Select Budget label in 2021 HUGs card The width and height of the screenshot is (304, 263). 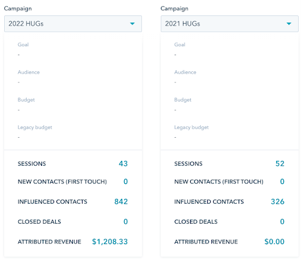[183, 100]
